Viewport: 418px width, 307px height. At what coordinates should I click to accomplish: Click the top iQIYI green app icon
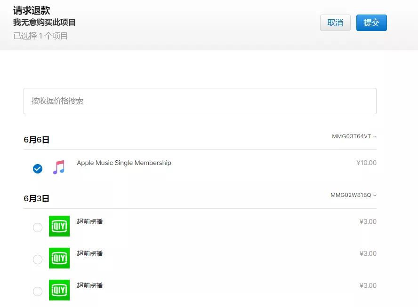pyautogui.click(x=59, y=226)
